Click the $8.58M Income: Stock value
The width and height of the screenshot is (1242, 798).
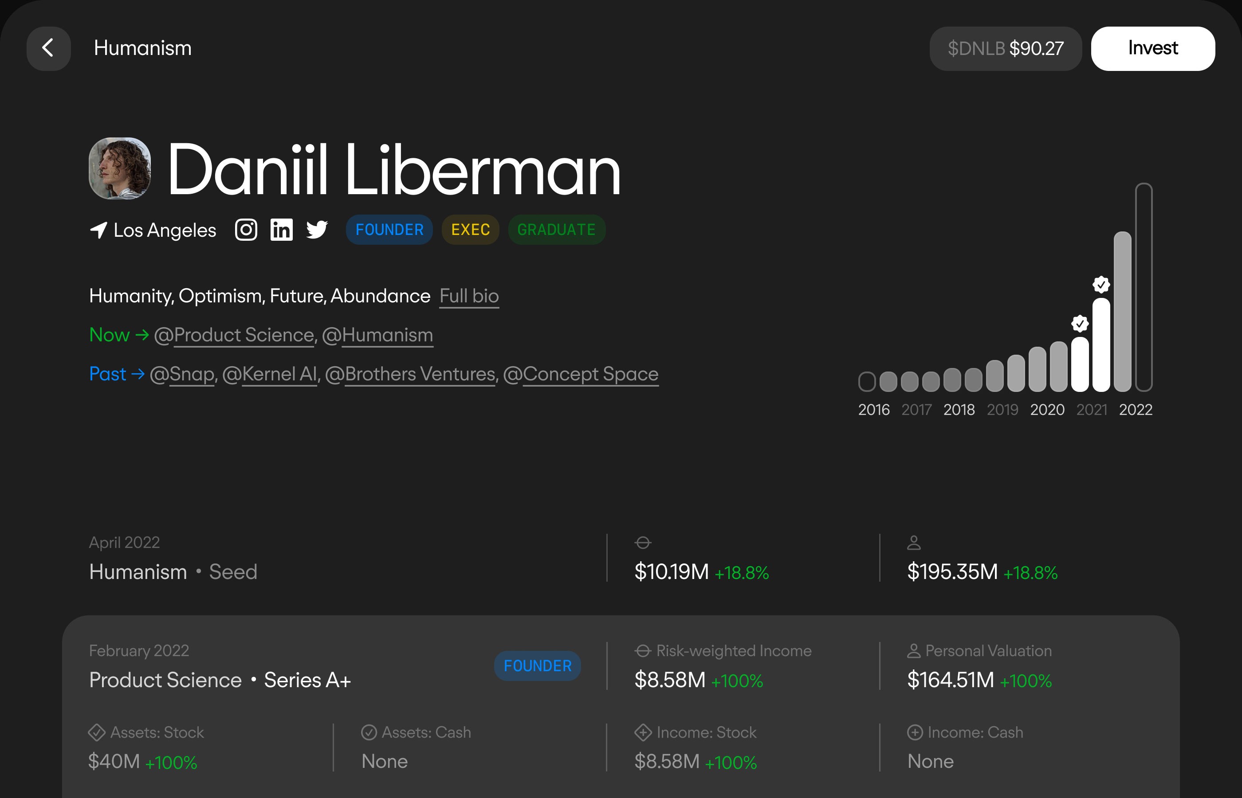coord(667,762)
